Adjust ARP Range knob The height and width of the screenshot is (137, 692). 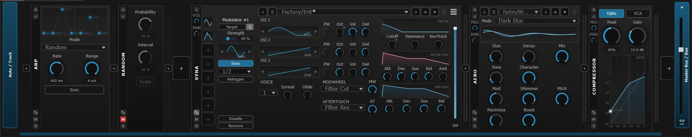[x=92, y=68]
